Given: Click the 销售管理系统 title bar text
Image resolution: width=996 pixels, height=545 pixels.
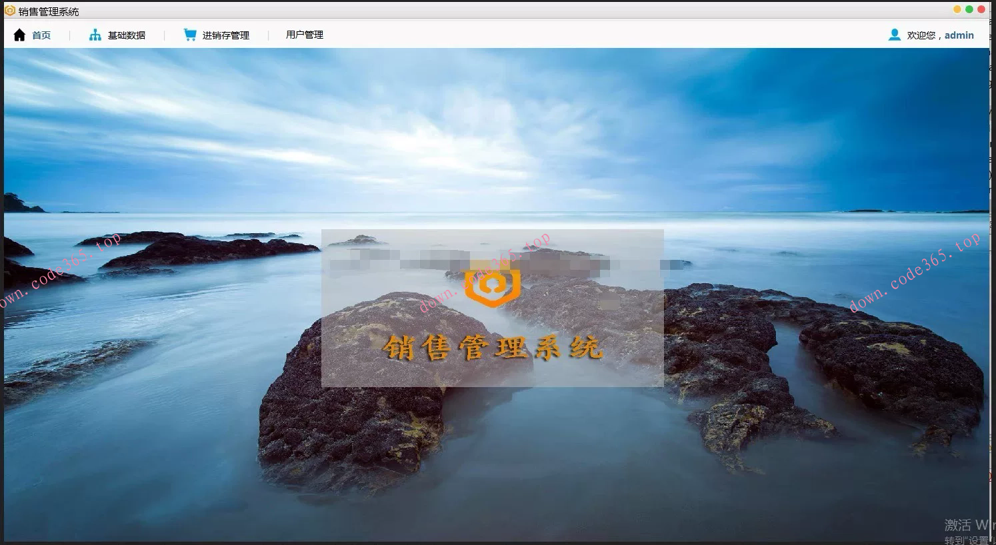Looking at the screenshot, I should coord(48,11).
